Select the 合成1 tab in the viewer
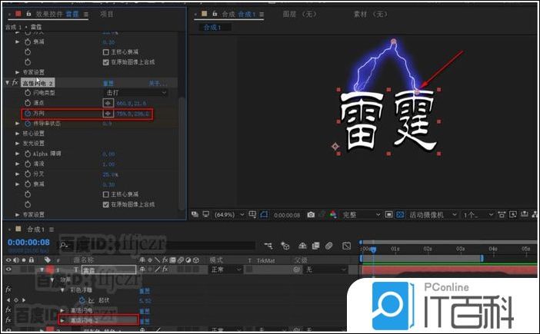 click(x=212, y=28)
